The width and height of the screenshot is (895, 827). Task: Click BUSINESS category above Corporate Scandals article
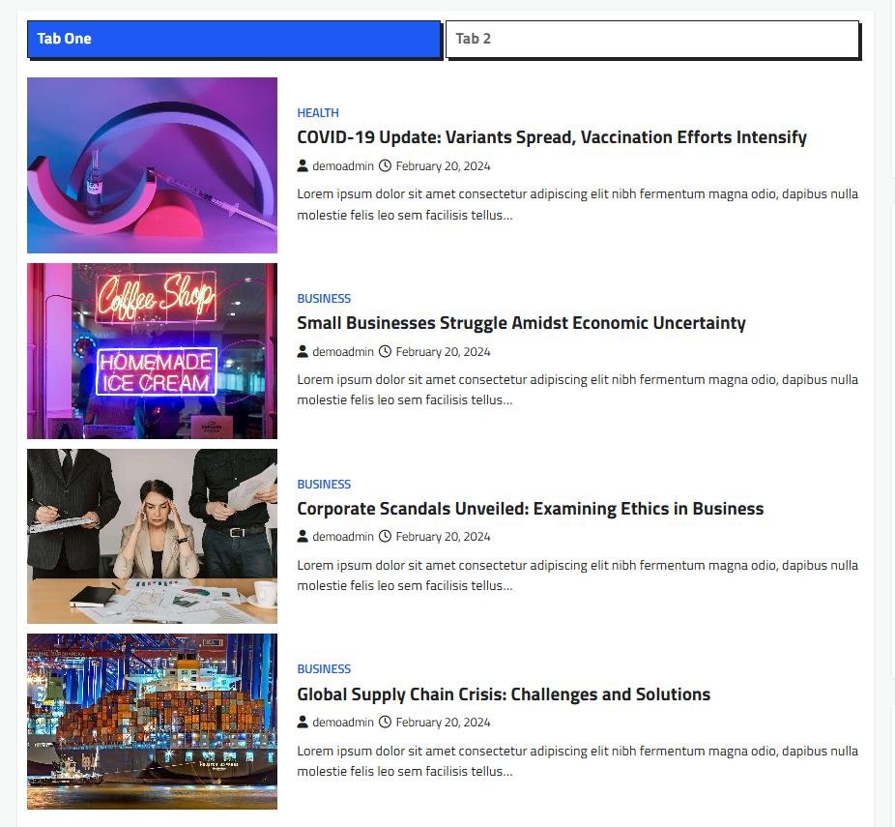(x=324, y=485)
